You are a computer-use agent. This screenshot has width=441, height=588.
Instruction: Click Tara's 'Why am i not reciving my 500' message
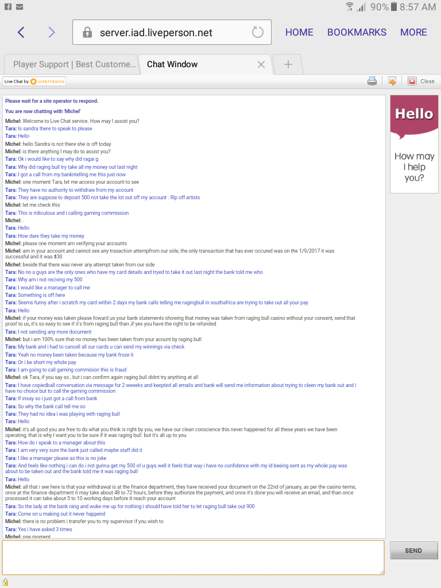click(44, 280)
